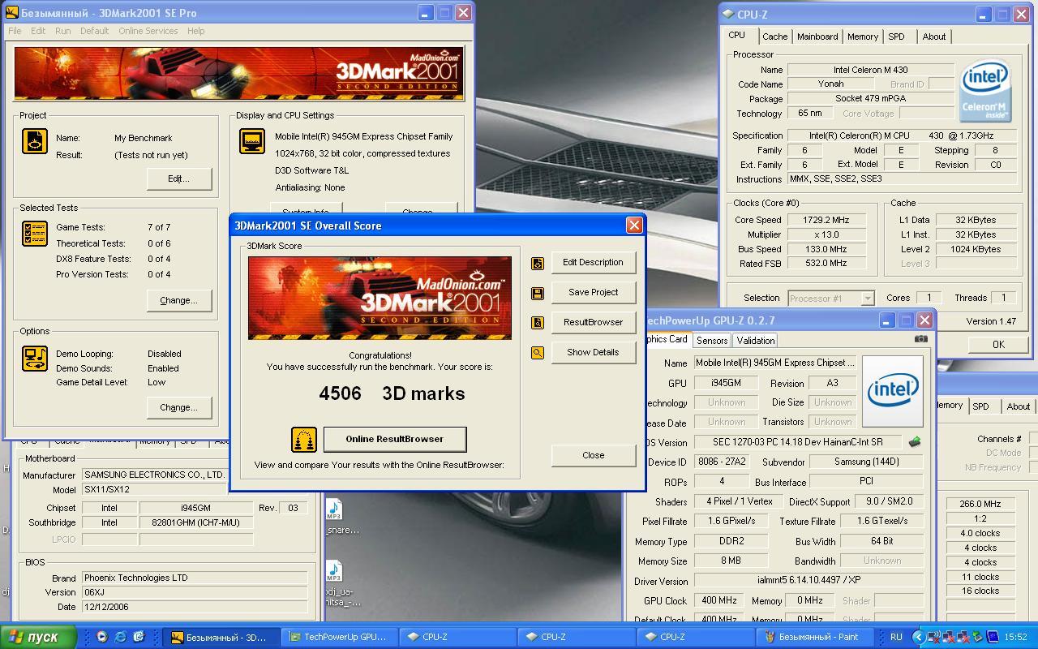The image size is (1038, 649).
Task: Expand hidden tray icons with arrow
Action: point(918,637)
